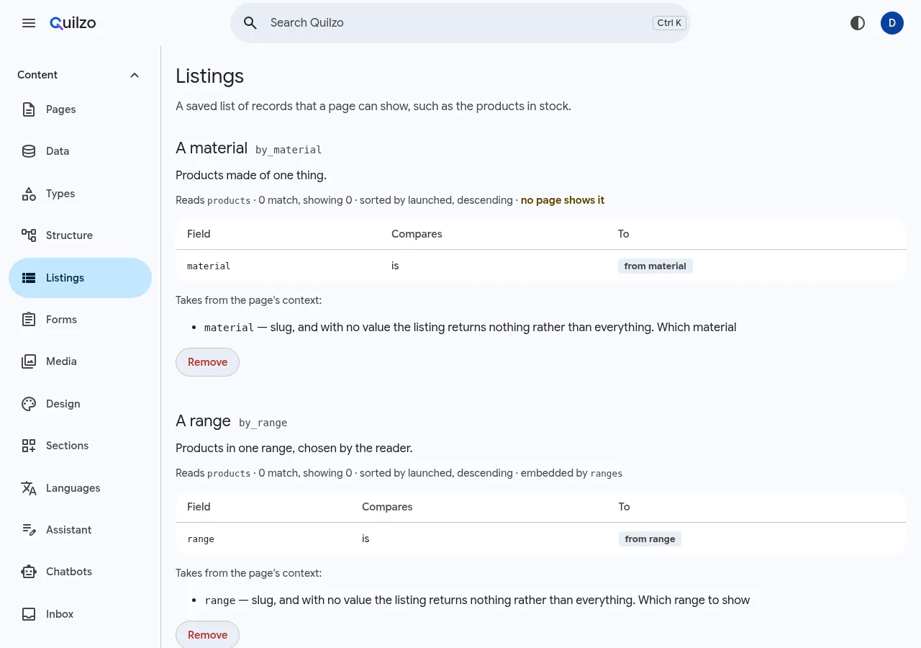Viewport: 921px width, 648px height.
Task: Open the user avatar D menu
Action: [x=892, y=23]
